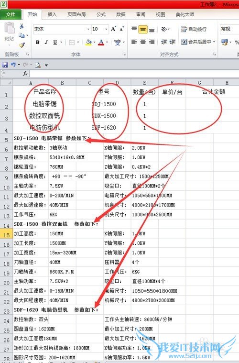This screenshot has height=363, width=239.
Task: Switch to the 插入 tab
Action: click(52, 14)
